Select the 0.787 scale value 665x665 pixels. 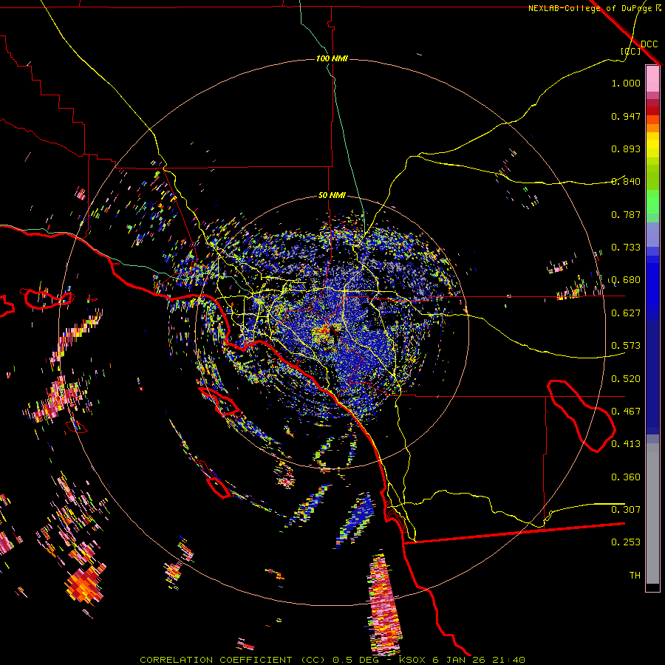point(626,214)
